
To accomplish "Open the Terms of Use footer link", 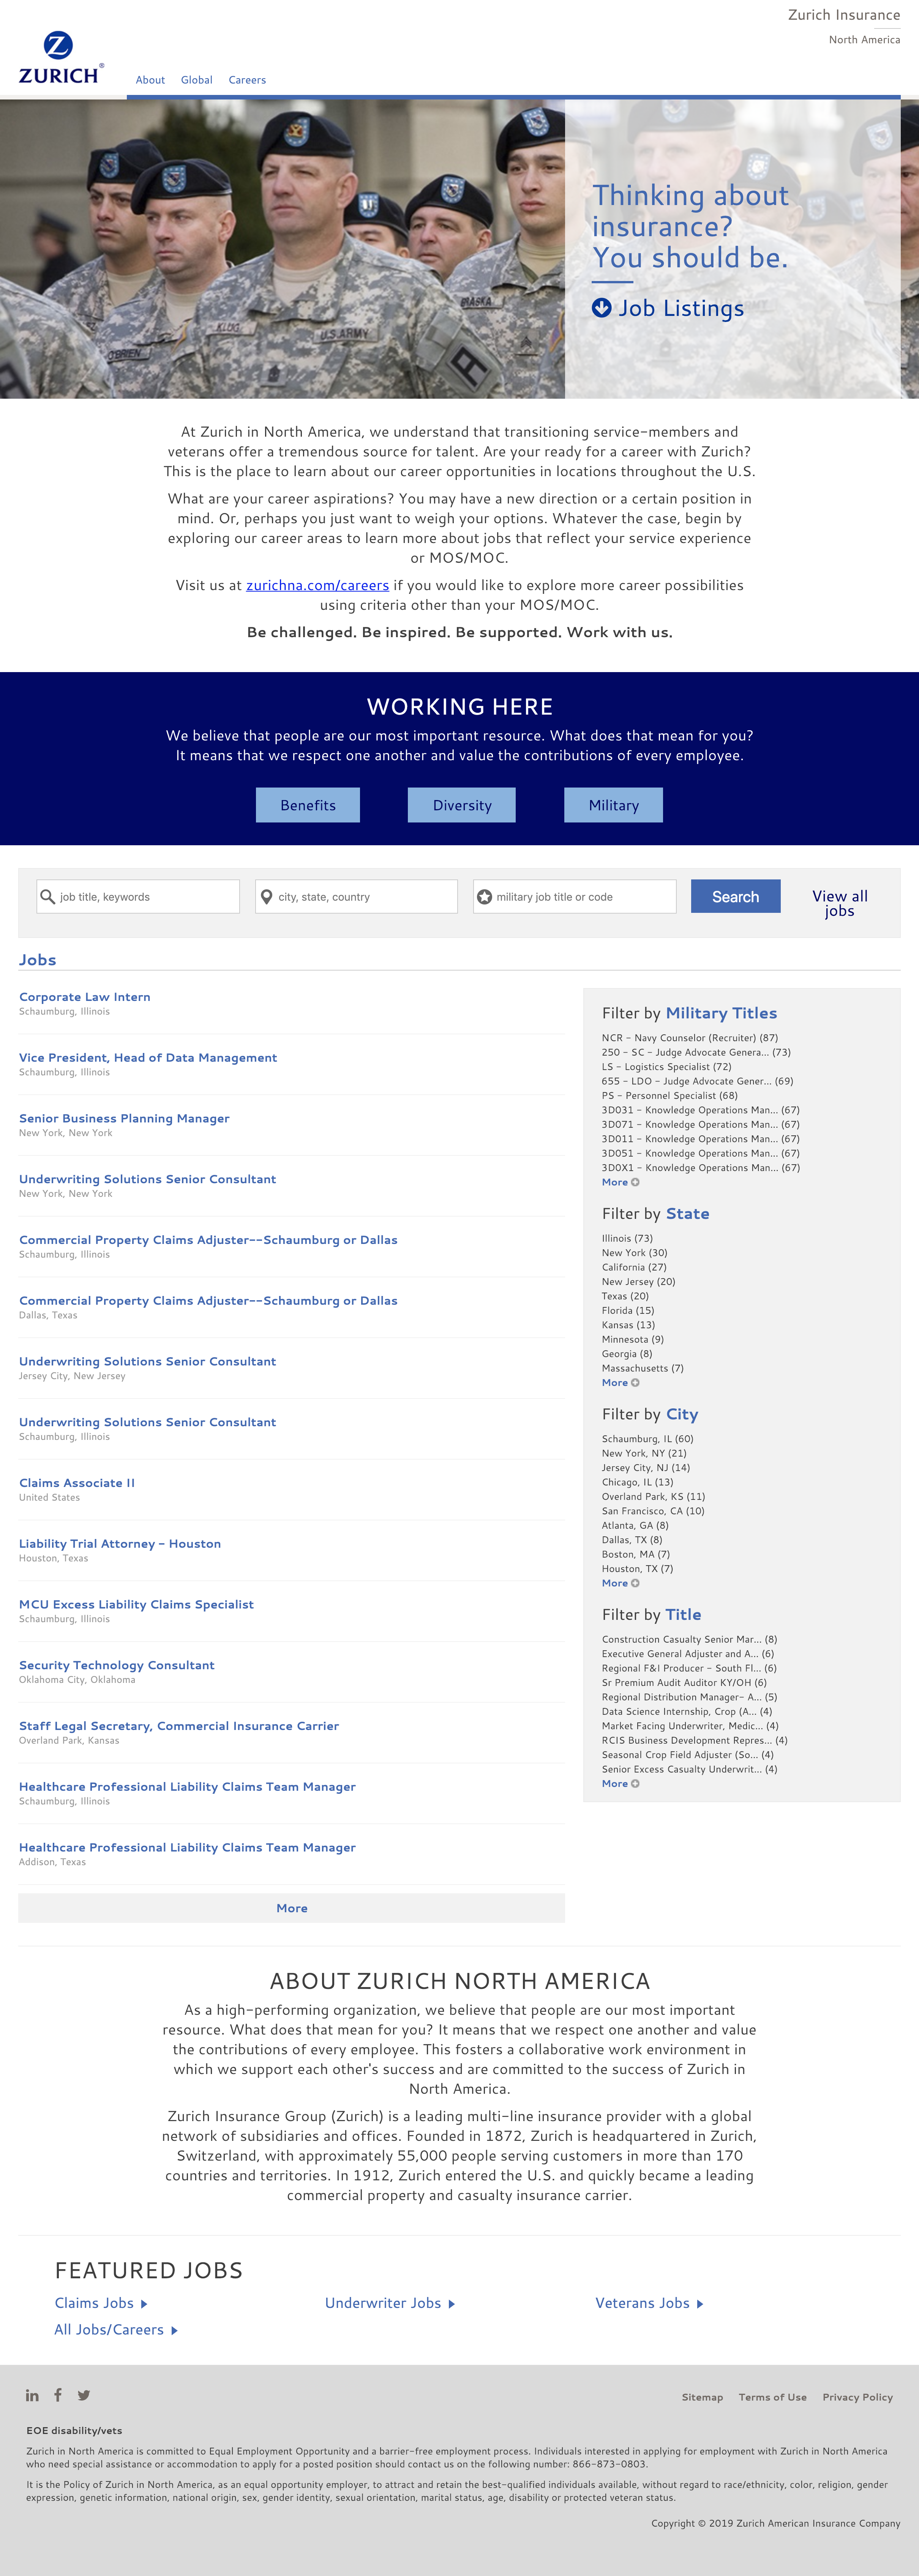I will point(773,2397).
